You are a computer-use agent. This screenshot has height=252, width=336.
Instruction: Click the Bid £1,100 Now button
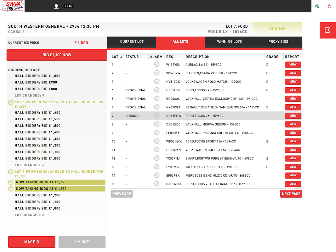click(57, 55)
